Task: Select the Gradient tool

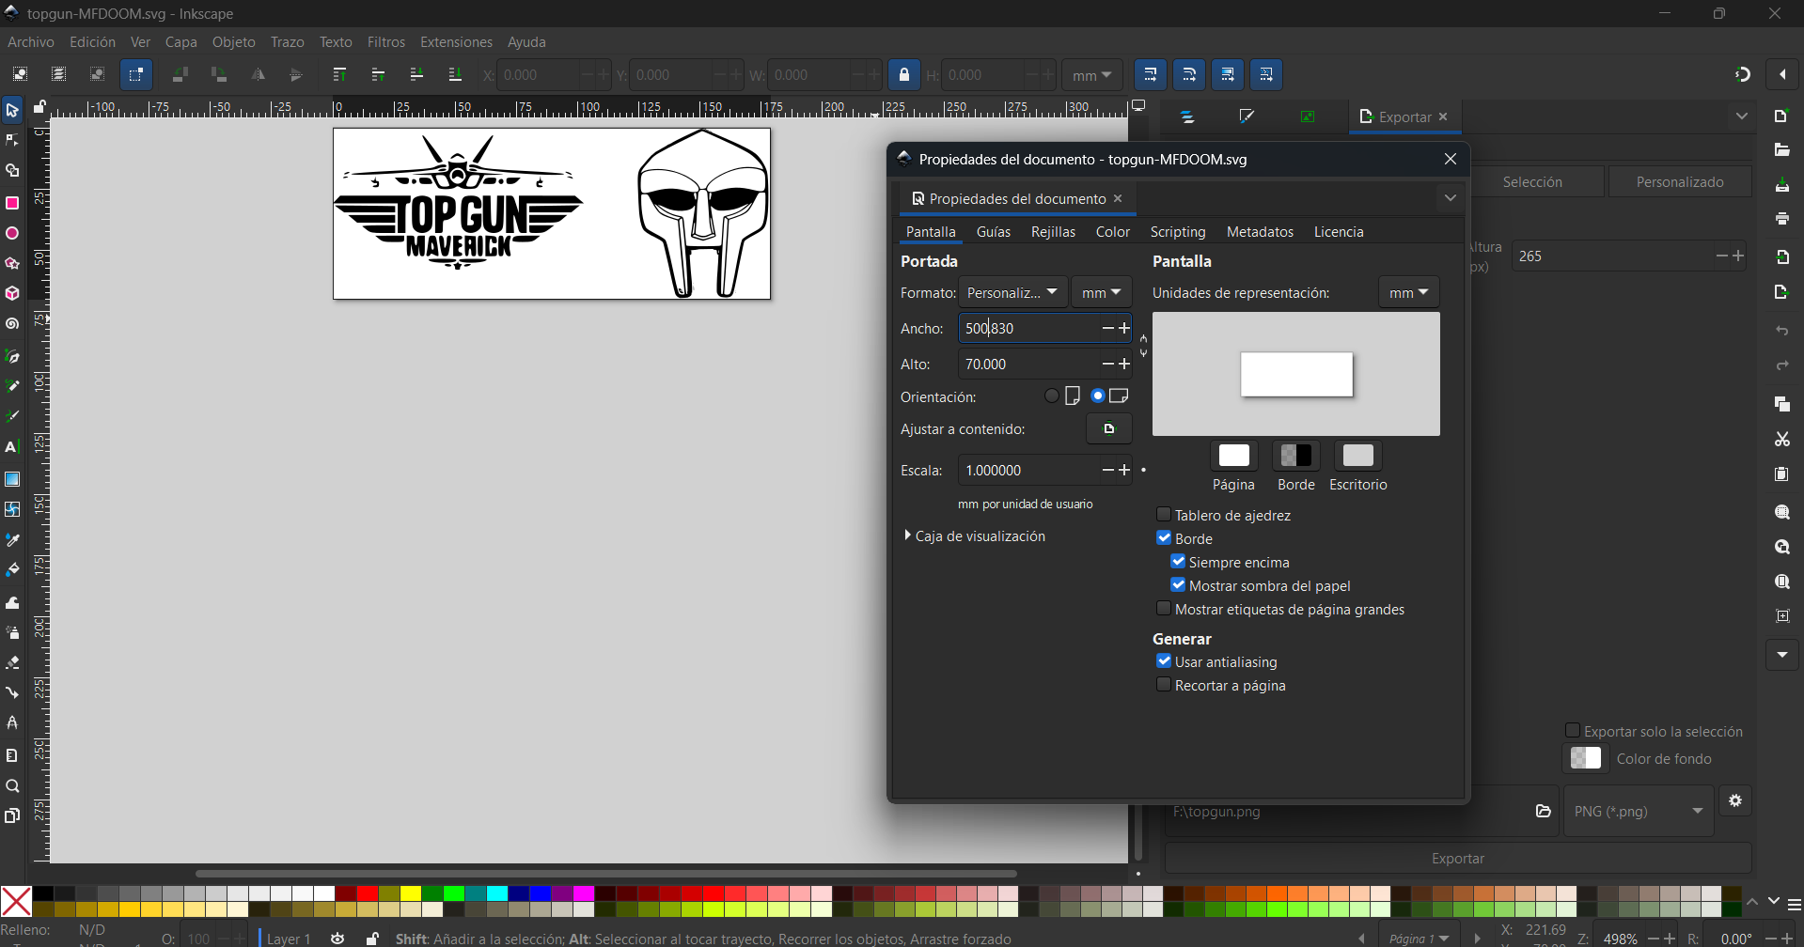Action: (x=12, y=479)
